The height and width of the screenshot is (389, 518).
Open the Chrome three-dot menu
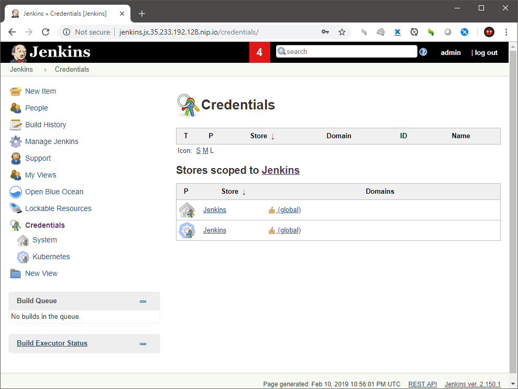point(506,32)
